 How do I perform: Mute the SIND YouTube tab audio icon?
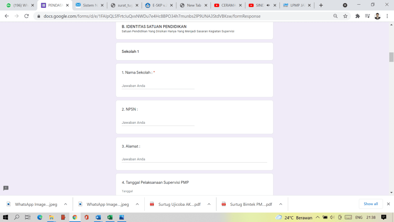click(x=268, y=5)
